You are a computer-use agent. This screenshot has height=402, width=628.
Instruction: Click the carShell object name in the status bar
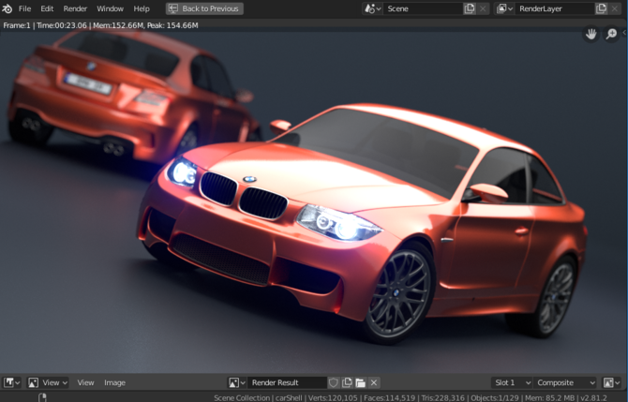tap(289, 398)
